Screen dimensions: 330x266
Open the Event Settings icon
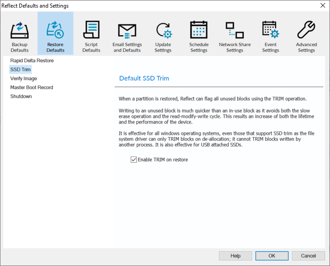click(270, 30)
